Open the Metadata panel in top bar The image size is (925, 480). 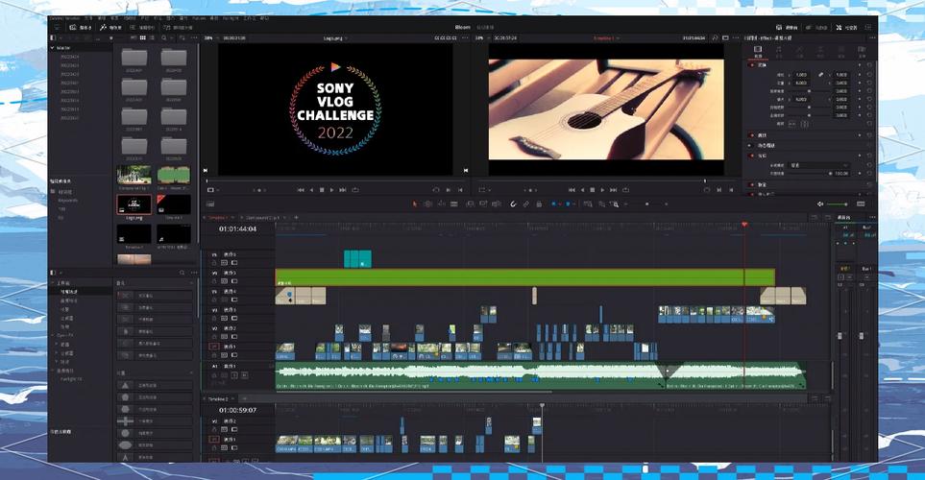[x=816, y=27]
